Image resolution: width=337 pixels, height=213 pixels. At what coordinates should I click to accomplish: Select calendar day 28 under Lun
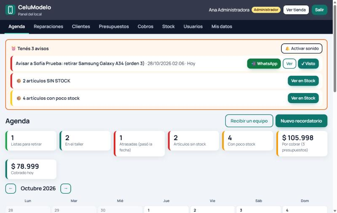click(28, 210)
